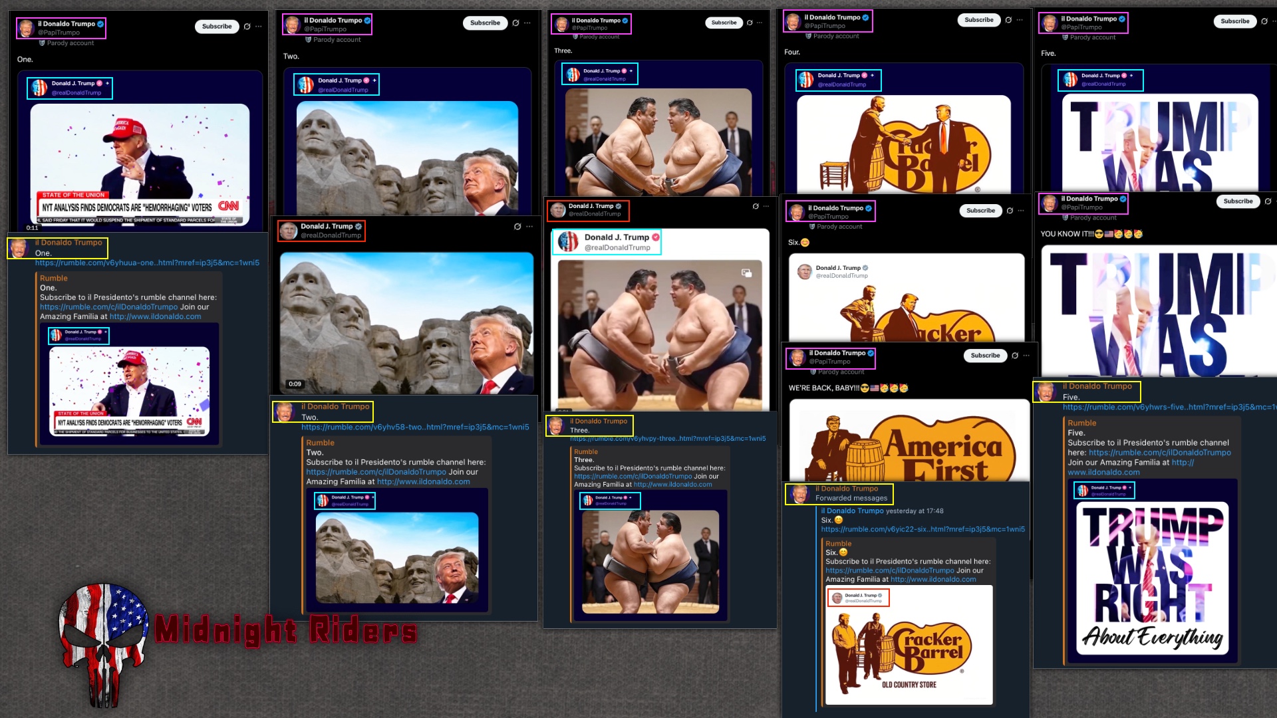Click sender avatar on Telegram 'Three.' message
This screenshot has width=1277, height=718.
point(556,425)
